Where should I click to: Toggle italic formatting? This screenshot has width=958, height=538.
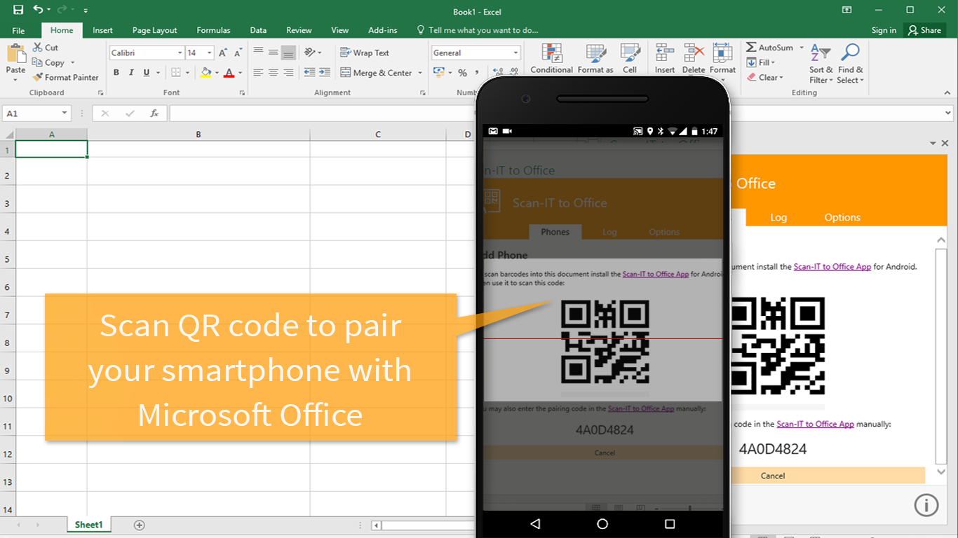coord(130,72)
